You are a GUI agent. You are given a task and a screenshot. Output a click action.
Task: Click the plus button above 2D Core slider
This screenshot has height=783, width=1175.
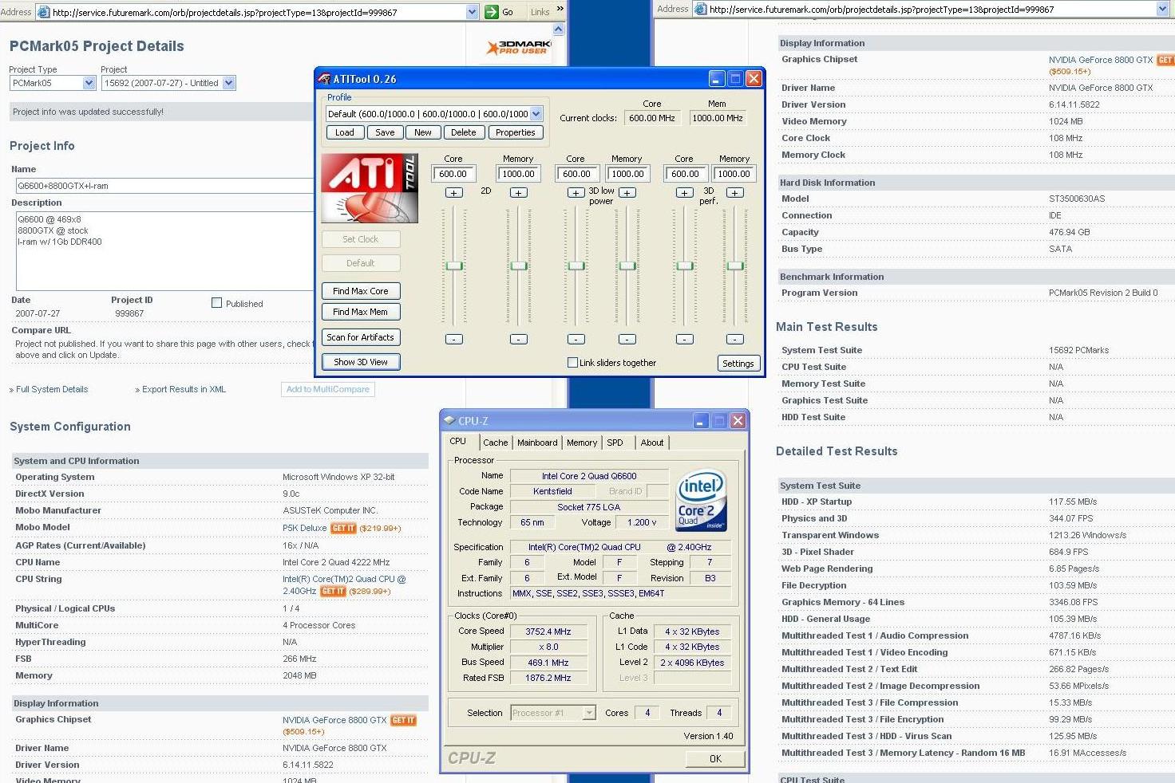[453, 192]
